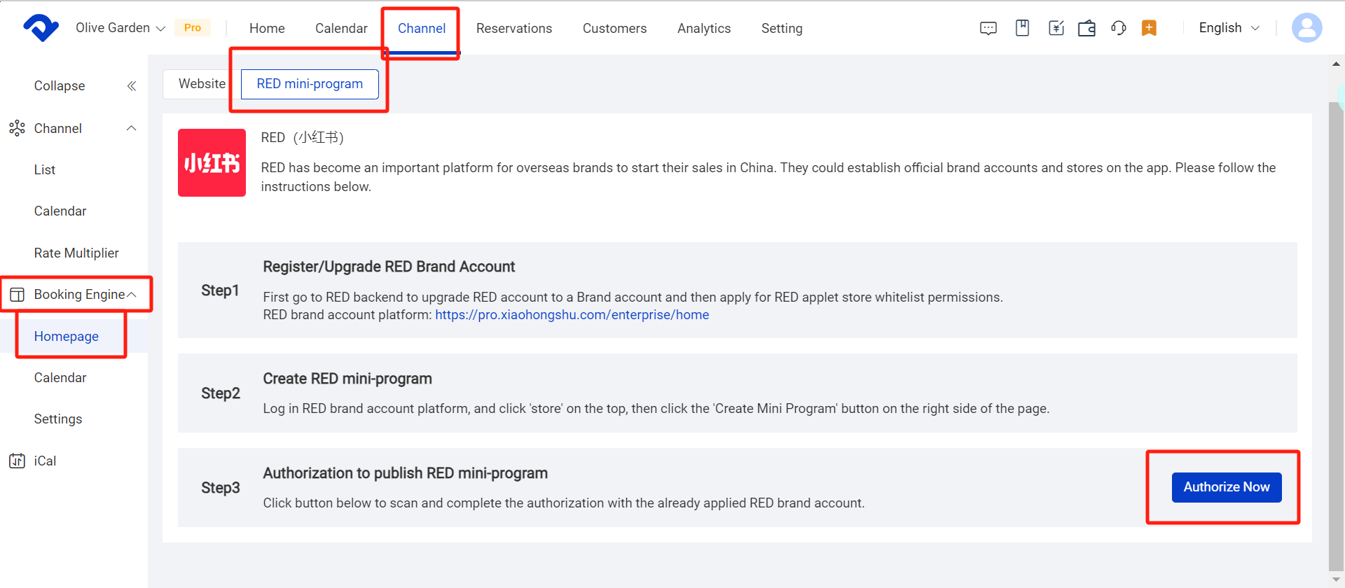1345x588 pixels.
Task: Click the orange bookmark plus icon
Action: click(1149, 28)
